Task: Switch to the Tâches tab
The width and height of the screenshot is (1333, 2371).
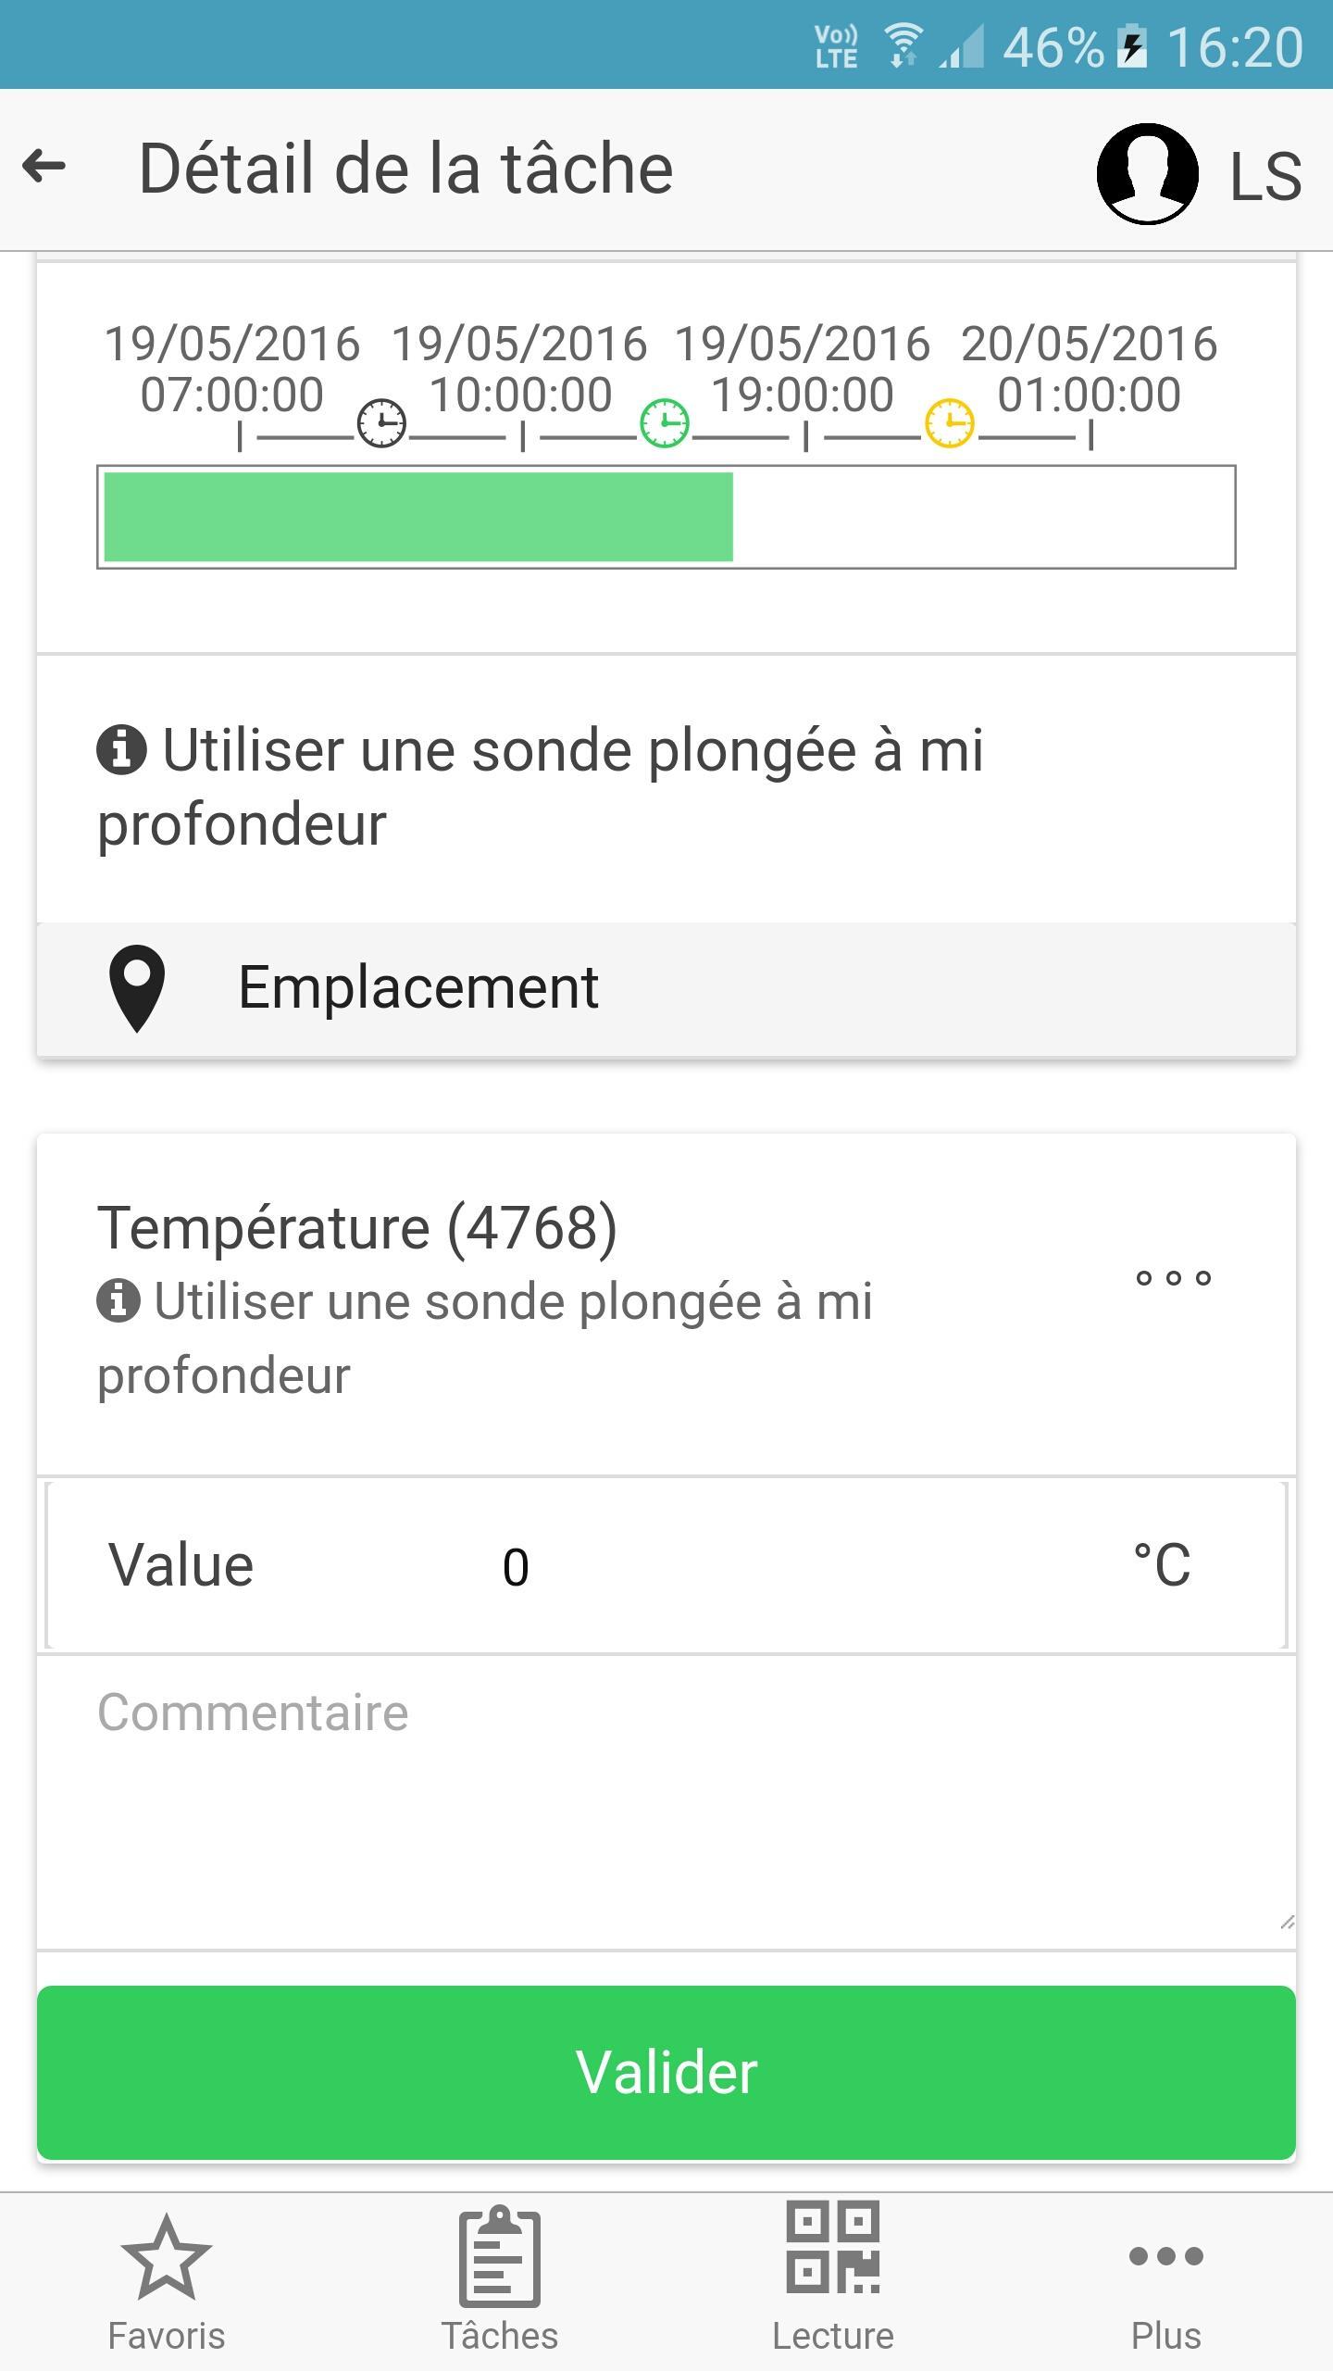Action: tap(500, 2281)
